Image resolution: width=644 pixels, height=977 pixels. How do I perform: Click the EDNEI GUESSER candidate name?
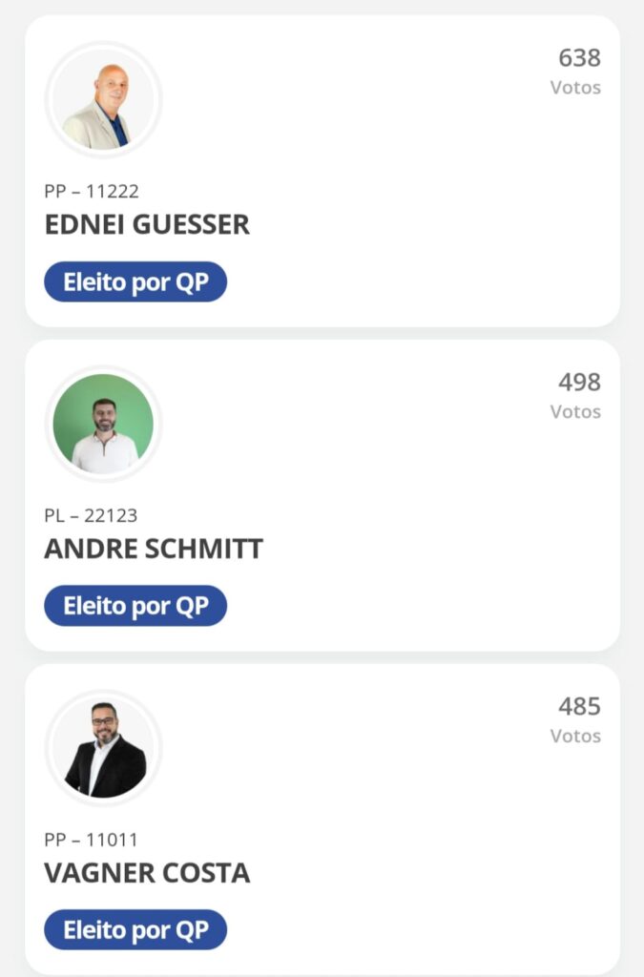pyautogui.click(x=147, y=224)
